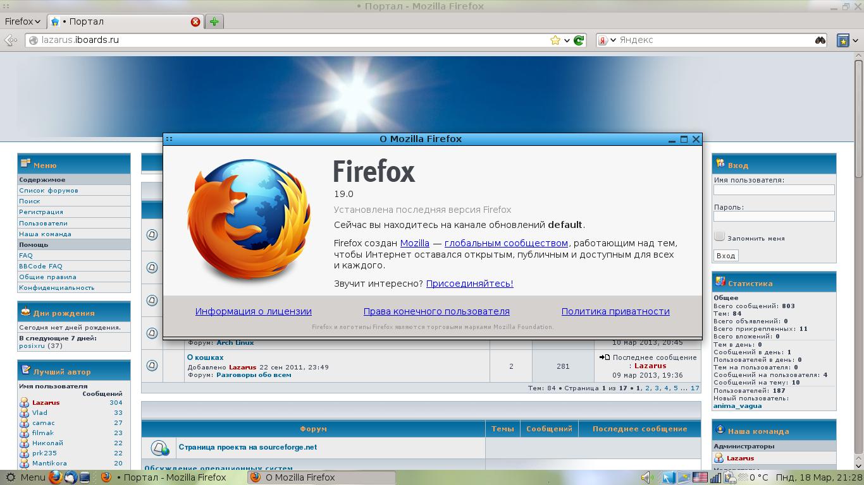The height and width of the screenshot is (485, 864).
Task: Open Наша команда in the site menu
Action: click(x=45, y=234)
